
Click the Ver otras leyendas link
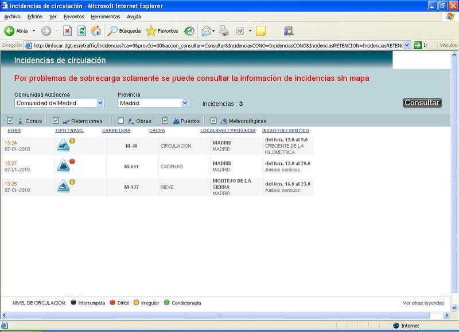point(425,303)
